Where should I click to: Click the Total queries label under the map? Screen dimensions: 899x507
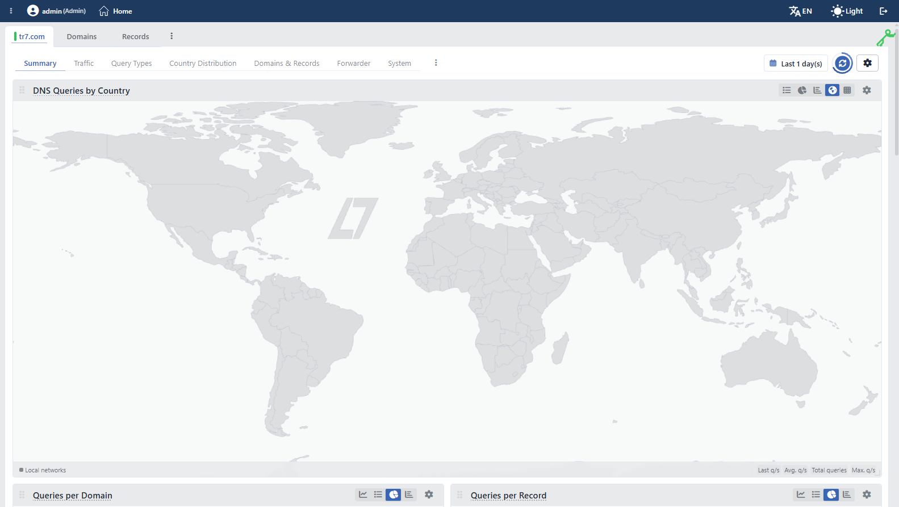[x=829, y=470]
